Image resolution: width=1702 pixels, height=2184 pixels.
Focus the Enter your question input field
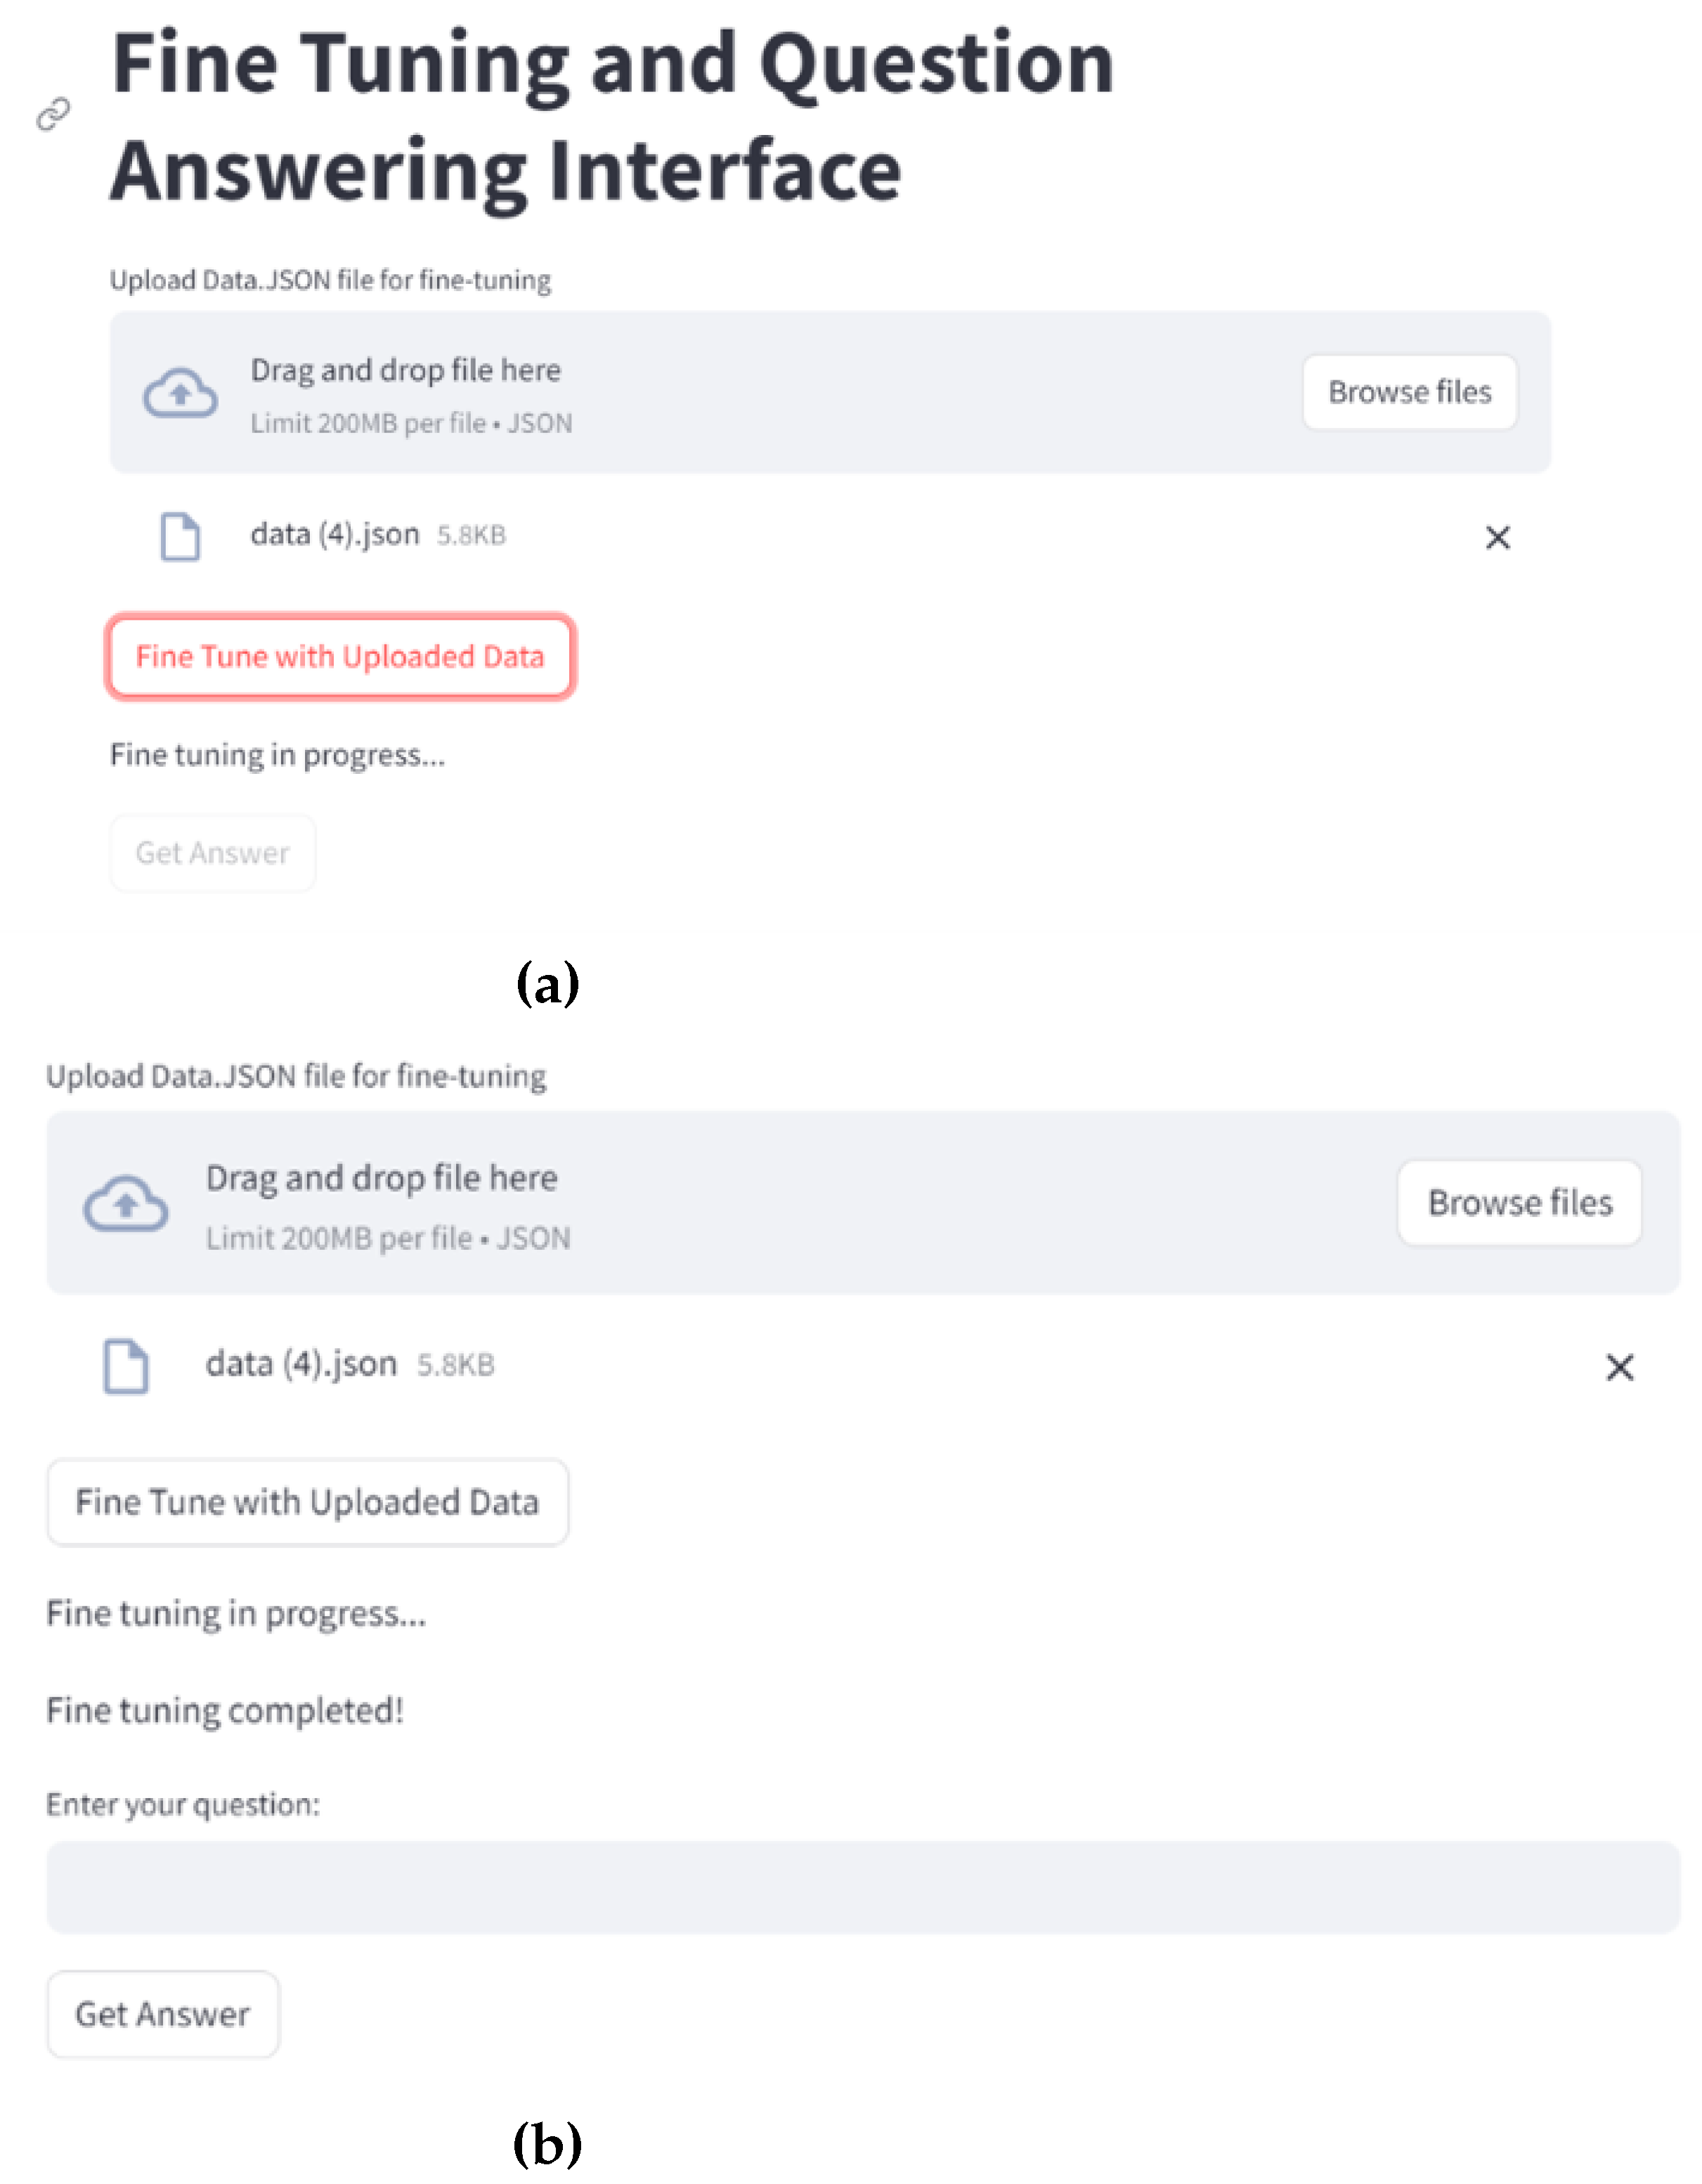[862, 1887]
